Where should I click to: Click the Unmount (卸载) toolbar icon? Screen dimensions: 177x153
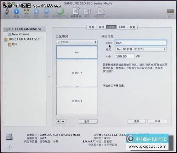36,12
